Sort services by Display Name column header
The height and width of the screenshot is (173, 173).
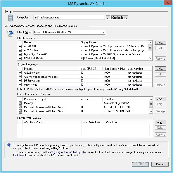click(114, 42)
